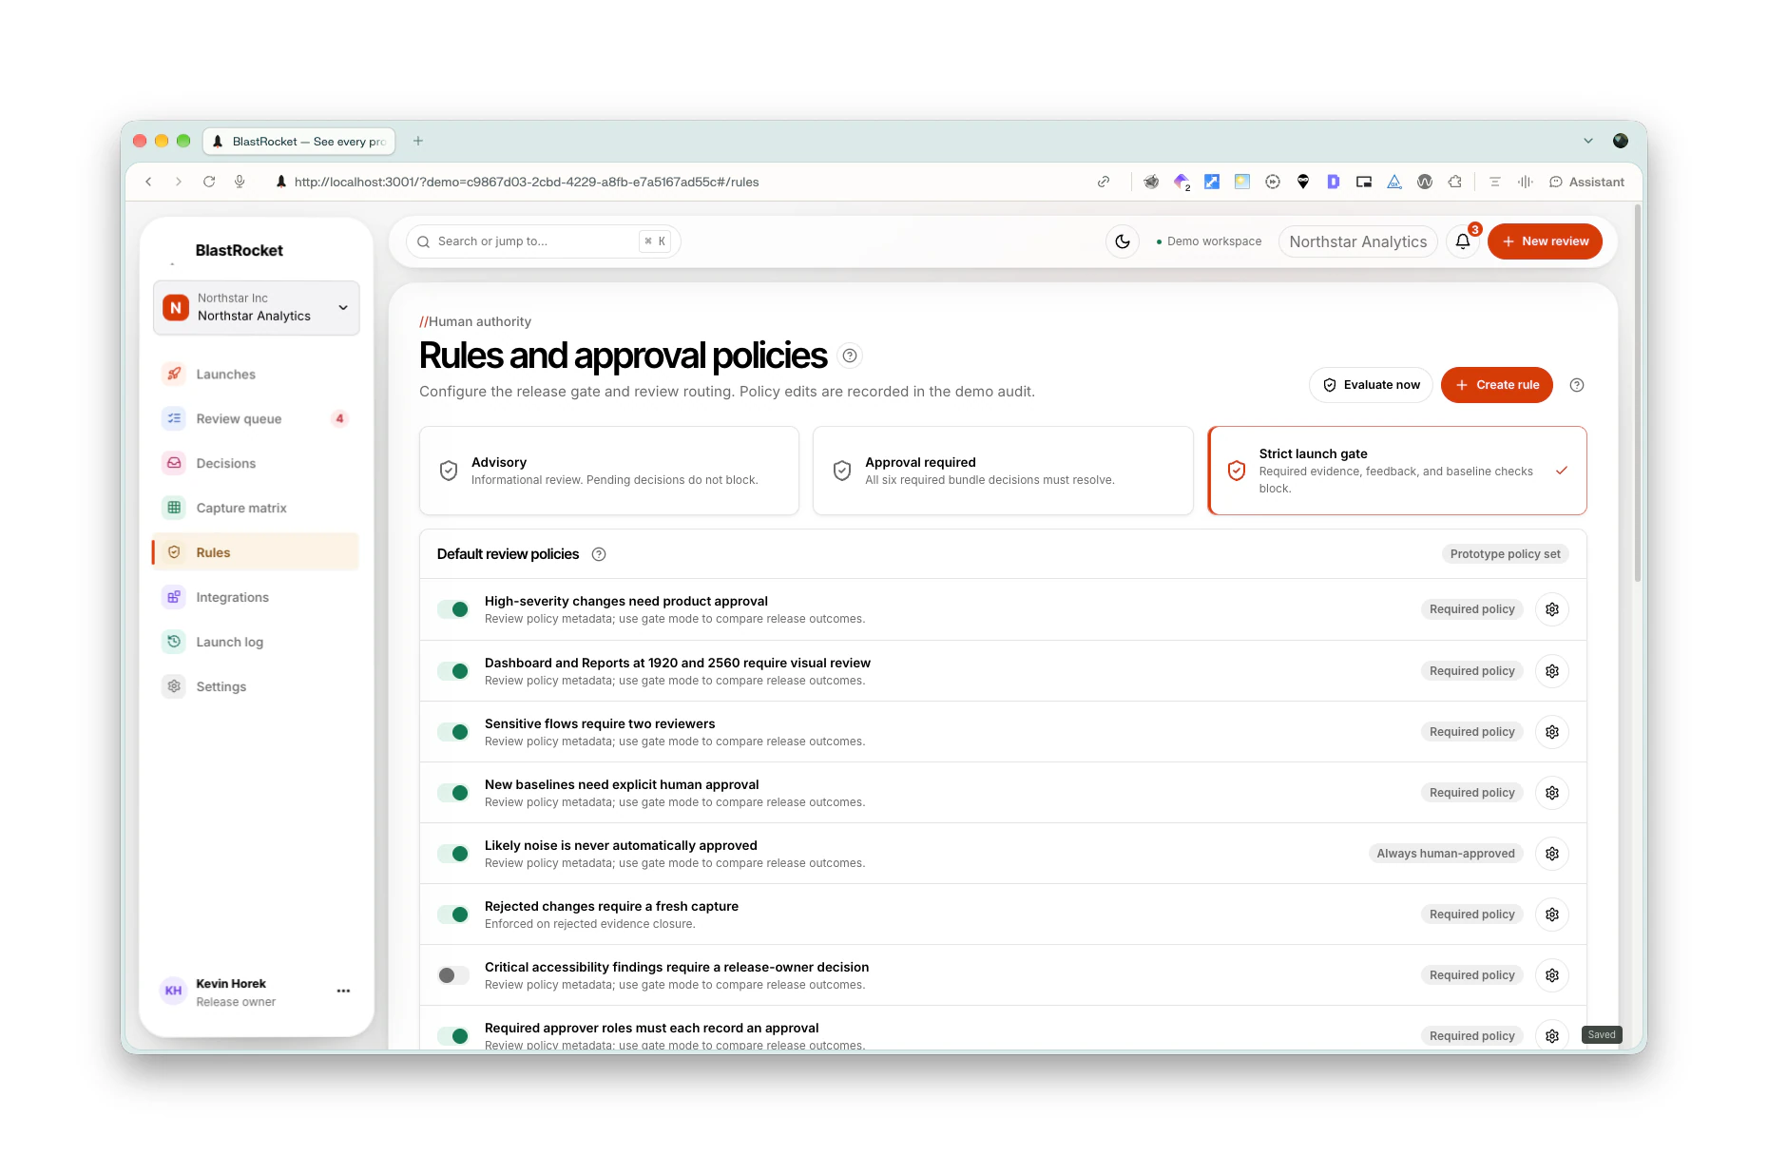
Task: Expand Northstar Inc workspace switcher
Action: [x=257, y=307]
